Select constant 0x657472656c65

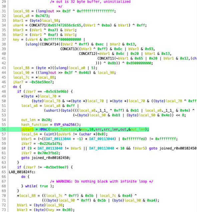click(65, 25)
